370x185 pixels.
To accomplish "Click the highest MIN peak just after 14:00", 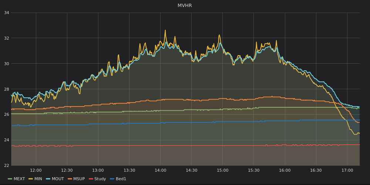I will [165, 30].
